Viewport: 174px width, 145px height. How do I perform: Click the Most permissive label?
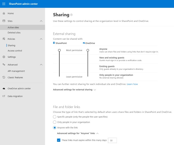pyautogui.click(x=74, y=50)
